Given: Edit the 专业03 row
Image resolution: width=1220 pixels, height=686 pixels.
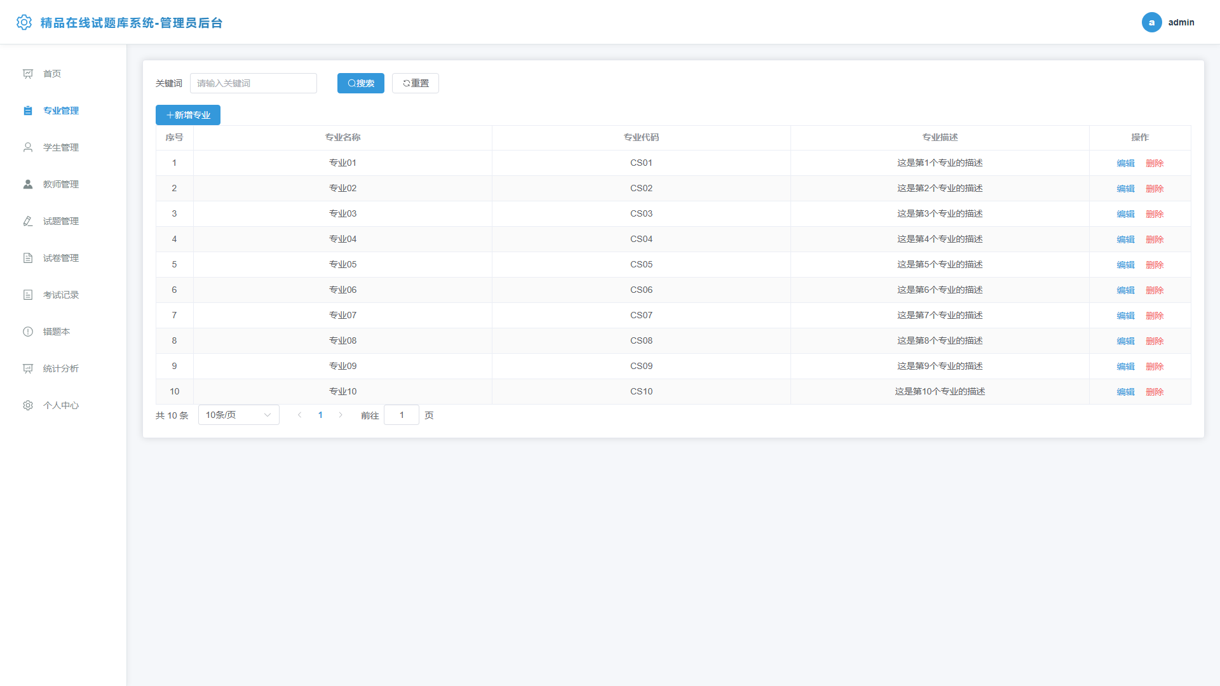Looking at the screenshot, I should 1125,214.
